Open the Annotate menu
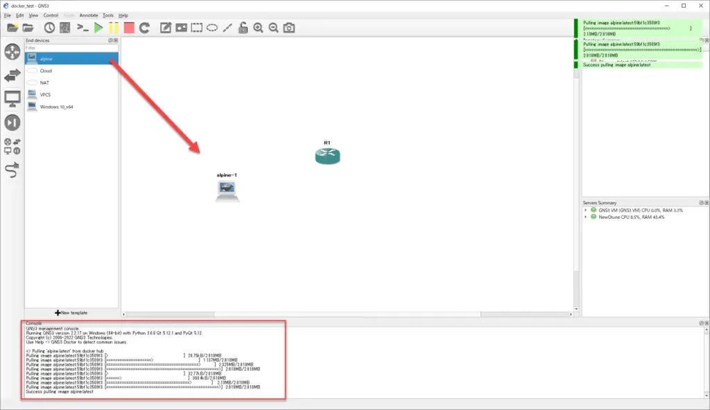710x410 pixels. (89, 15)
